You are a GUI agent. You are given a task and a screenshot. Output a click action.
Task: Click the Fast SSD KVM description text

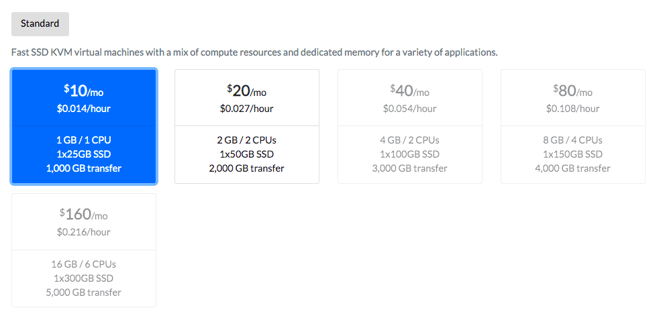[254, 53]
